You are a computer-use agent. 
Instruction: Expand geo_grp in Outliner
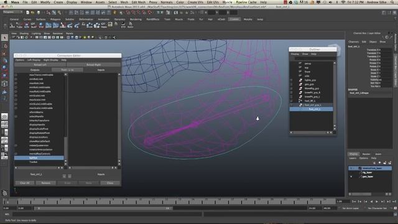click(x=291, y=84)
